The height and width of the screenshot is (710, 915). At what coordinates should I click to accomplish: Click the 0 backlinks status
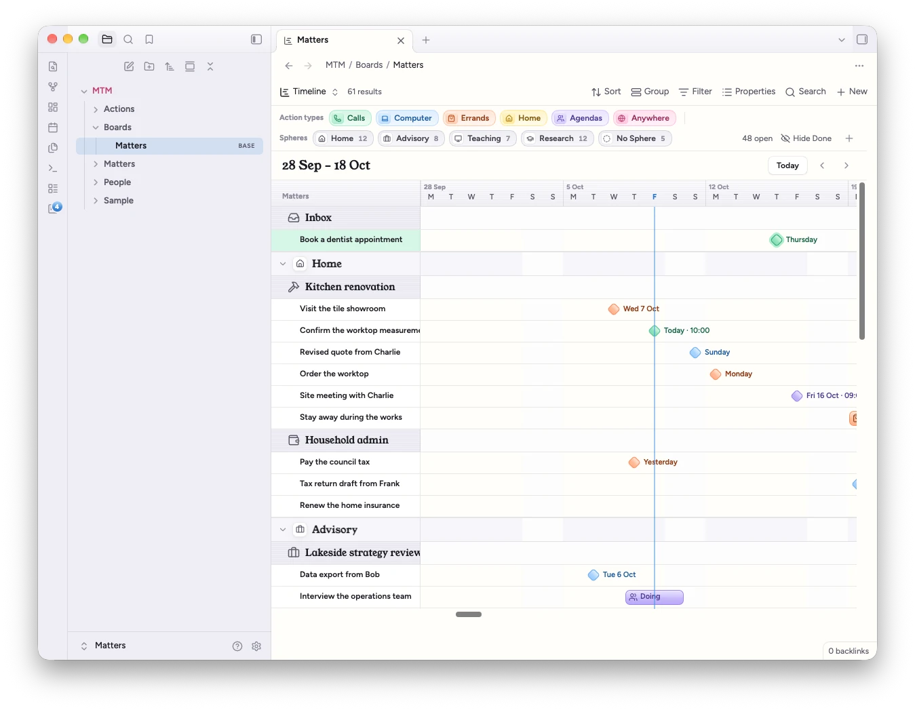849,651
